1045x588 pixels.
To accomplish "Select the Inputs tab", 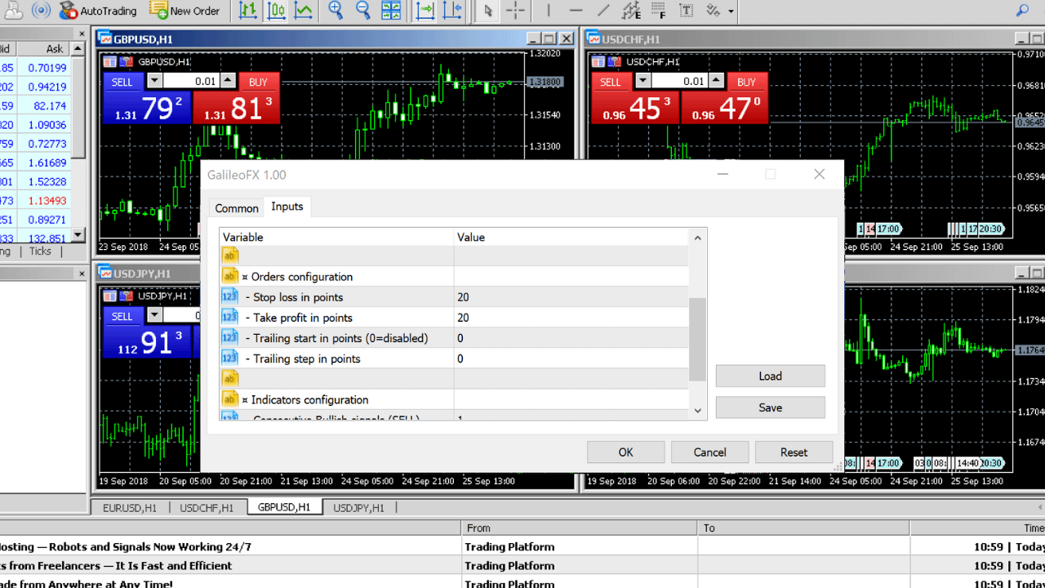I will tap(287, 207).
